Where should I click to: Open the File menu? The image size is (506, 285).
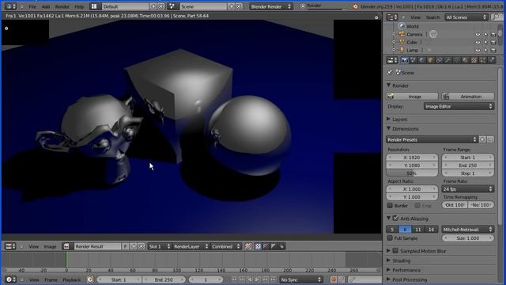tap(32, 6)
